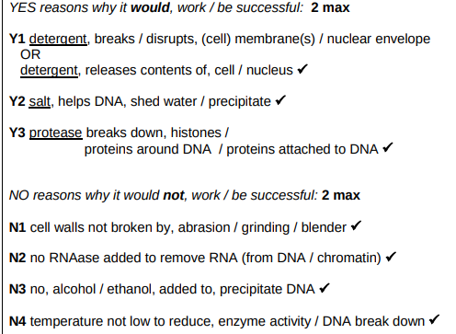Click the checkmark after 'shed water / precipitate'
The width and height of the screenshot is (456, 334).
[x=280, y=100]
